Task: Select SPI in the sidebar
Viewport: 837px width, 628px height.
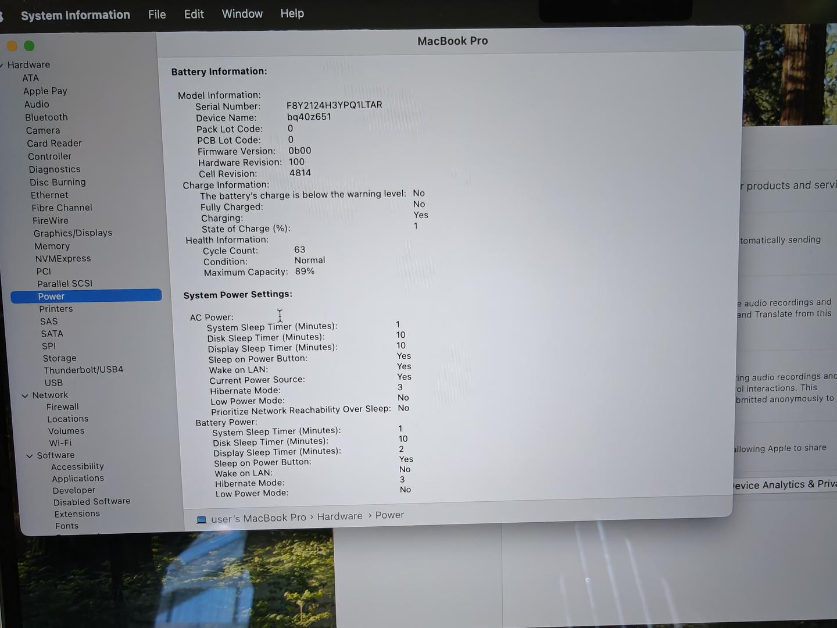Action: 49,346
